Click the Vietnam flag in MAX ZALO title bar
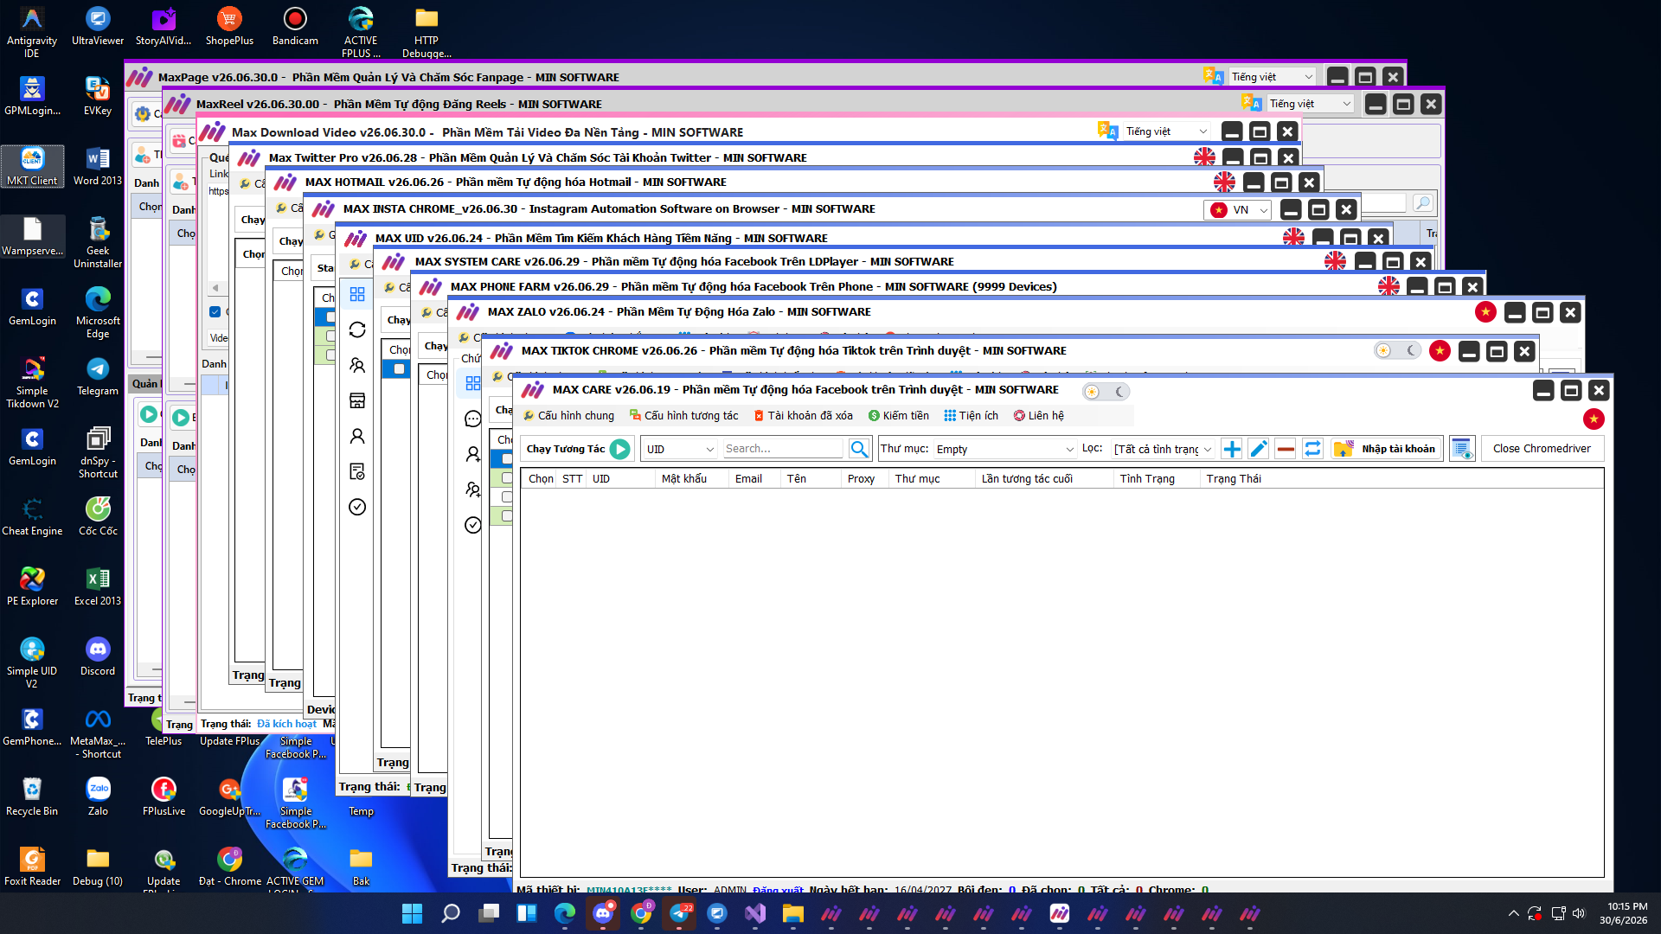This screenshot has height=934, width=1661. pyautogui.click(x=1485, y=312)
